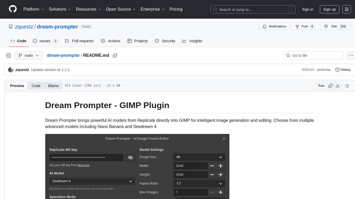Increase Width value with plus button
This screenshot has height=199, width=355.
click(x=221, y=166)
